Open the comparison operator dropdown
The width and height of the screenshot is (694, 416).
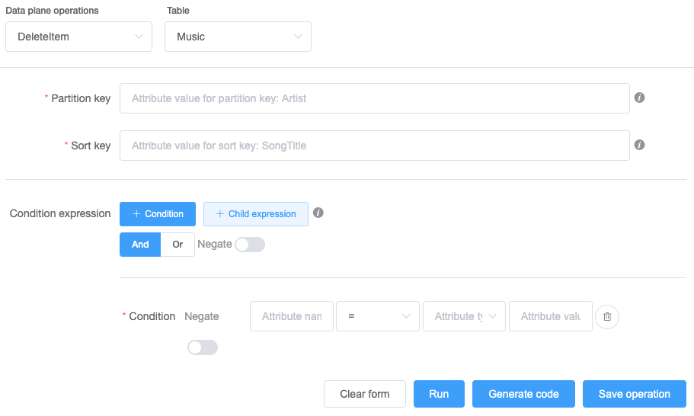(378, 316)
